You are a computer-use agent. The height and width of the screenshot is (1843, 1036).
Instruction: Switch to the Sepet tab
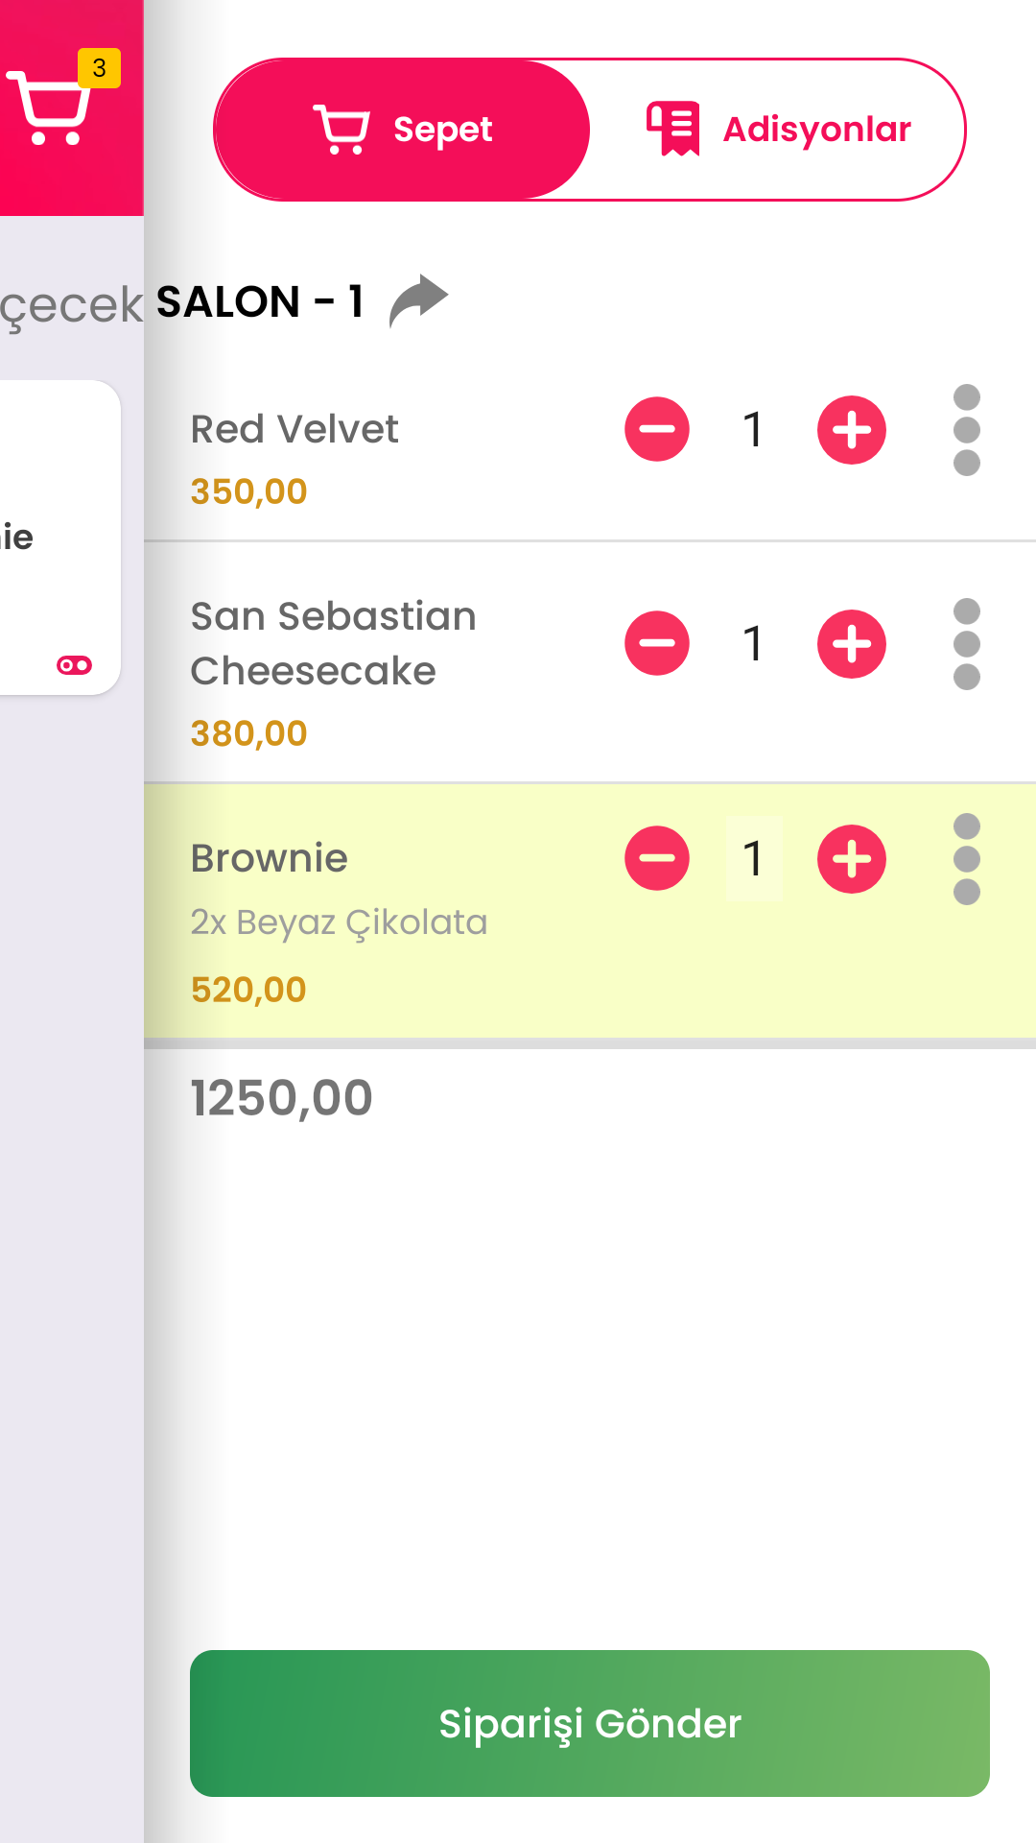tap(403, 130)
